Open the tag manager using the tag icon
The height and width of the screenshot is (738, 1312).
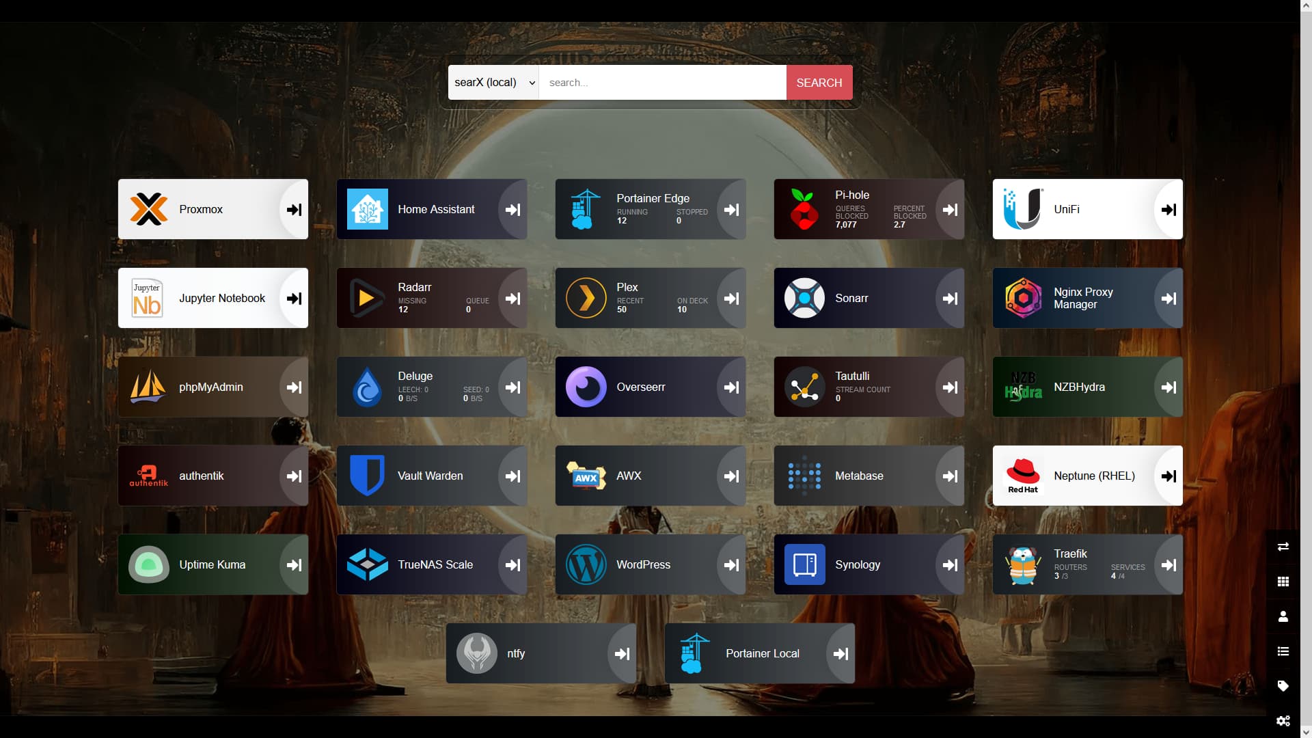[x=1283, y=685]
